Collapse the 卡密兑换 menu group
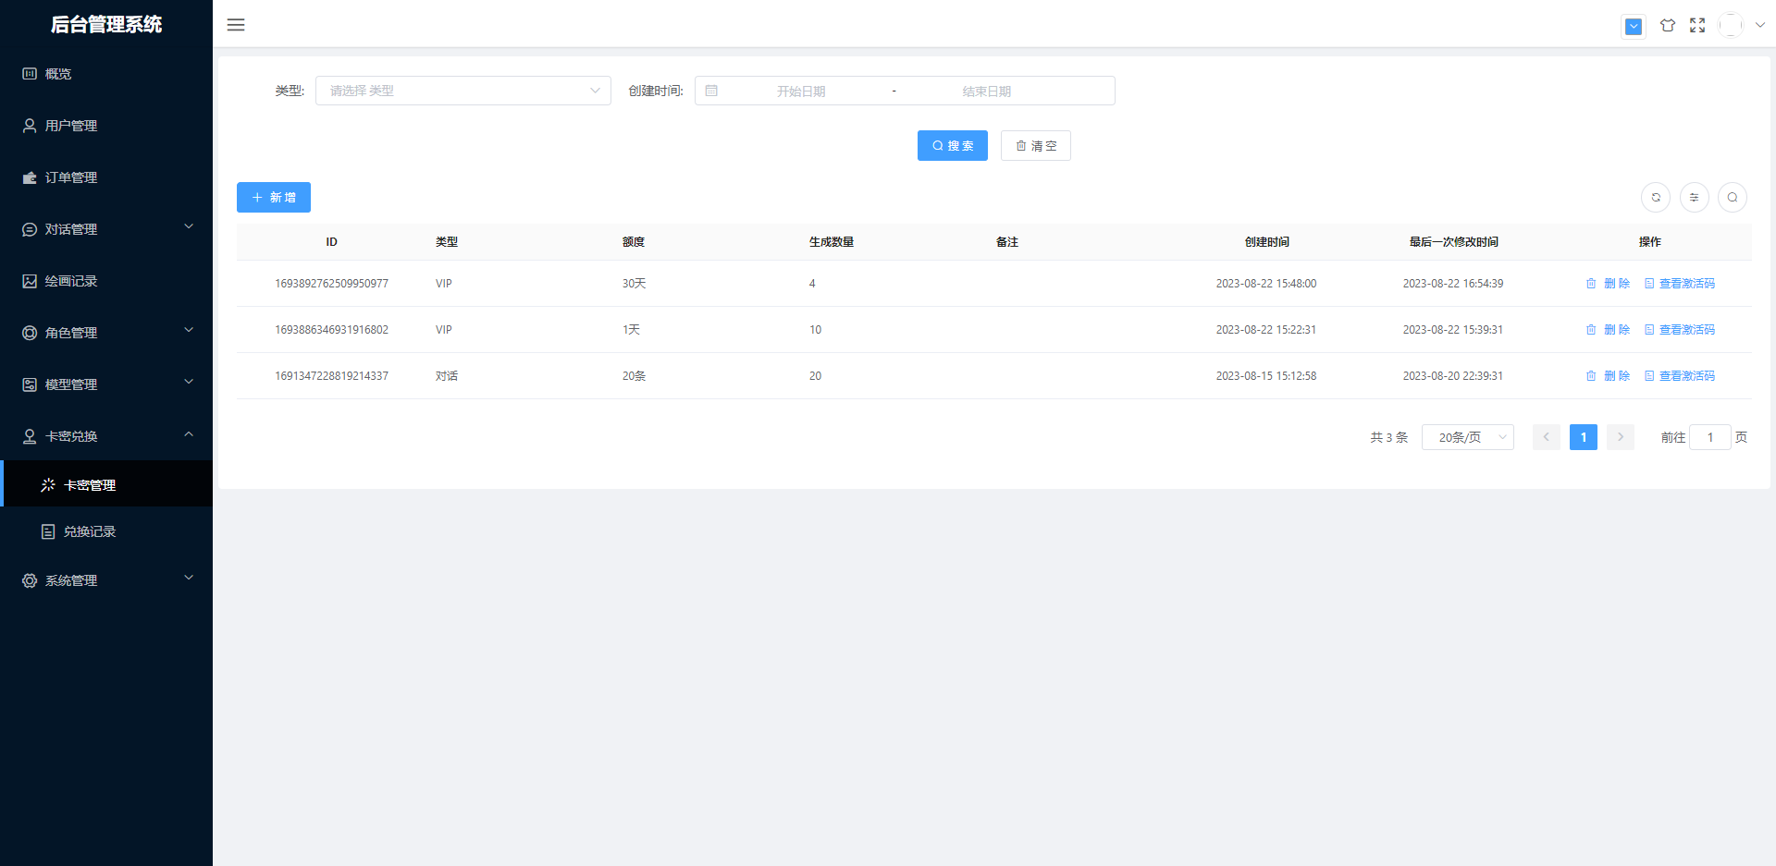The width and height of the screenshot is (1776, 866). click(x=106, y=436)
